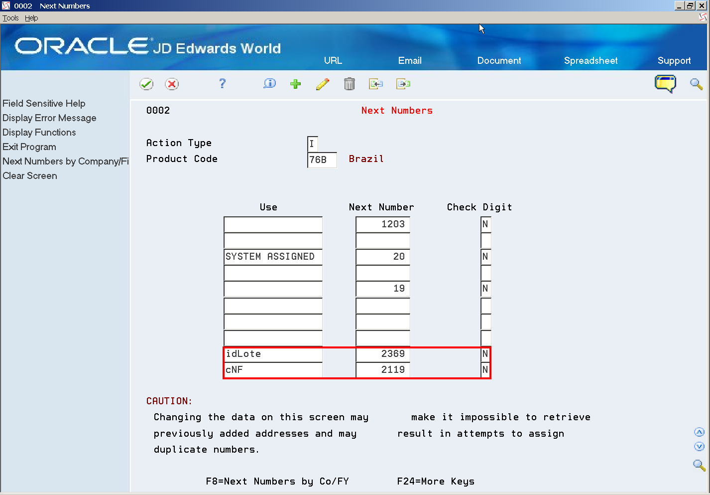Open the Document link
Viewport: 710px width, 495px height.
pos(499,60)
